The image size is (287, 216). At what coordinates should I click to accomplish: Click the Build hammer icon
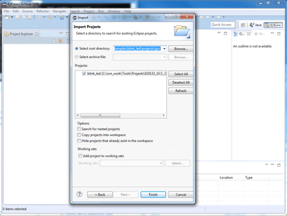tap(50, 17)
